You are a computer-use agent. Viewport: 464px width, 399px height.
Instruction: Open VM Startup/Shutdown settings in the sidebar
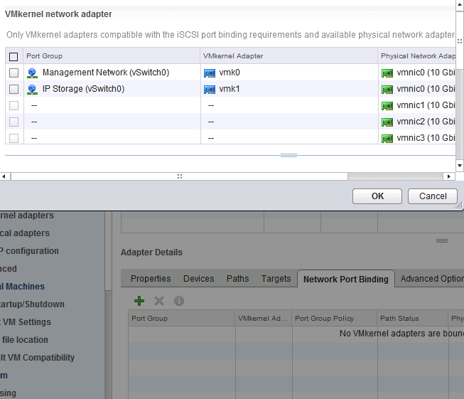(x=32, y=304)
